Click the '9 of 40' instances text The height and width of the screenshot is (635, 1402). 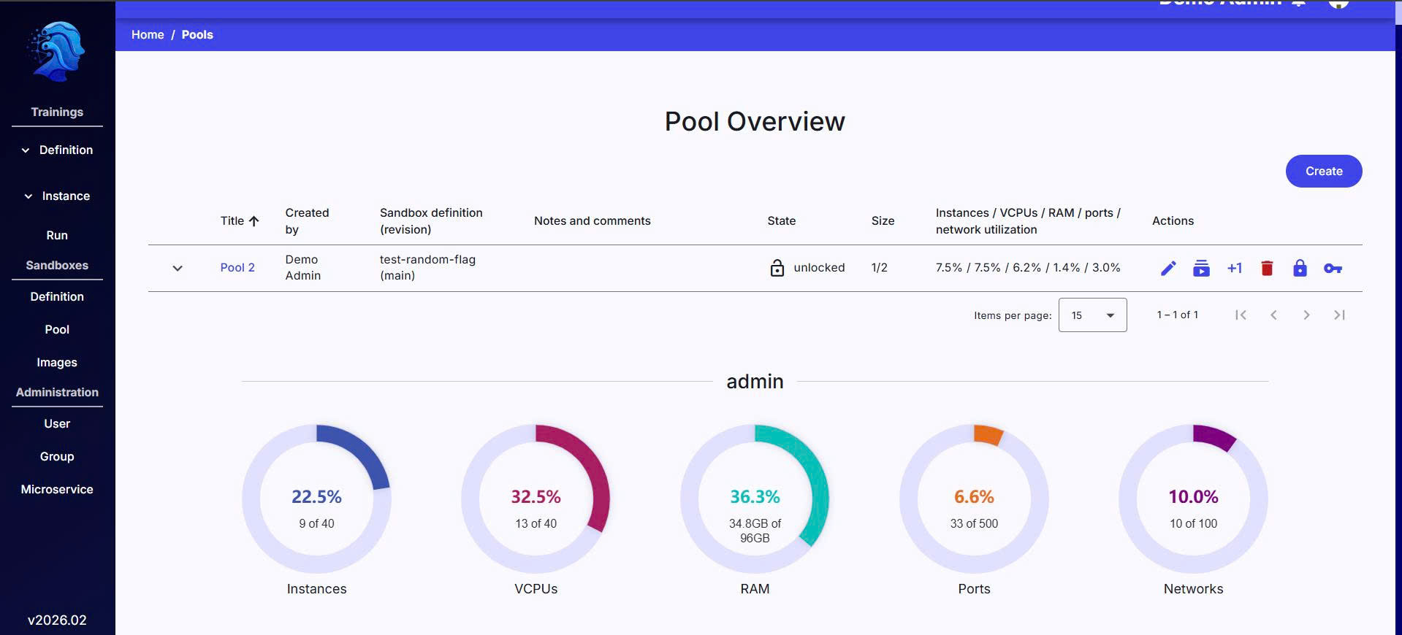pos(316,523)
